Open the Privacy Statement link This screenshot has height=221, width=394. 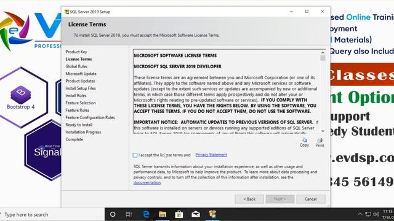click(x=211, y=155)
